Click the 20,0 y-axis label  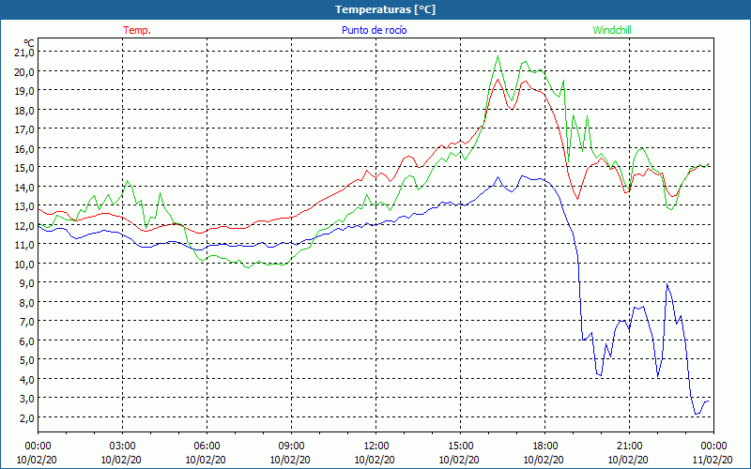[24, 72]
